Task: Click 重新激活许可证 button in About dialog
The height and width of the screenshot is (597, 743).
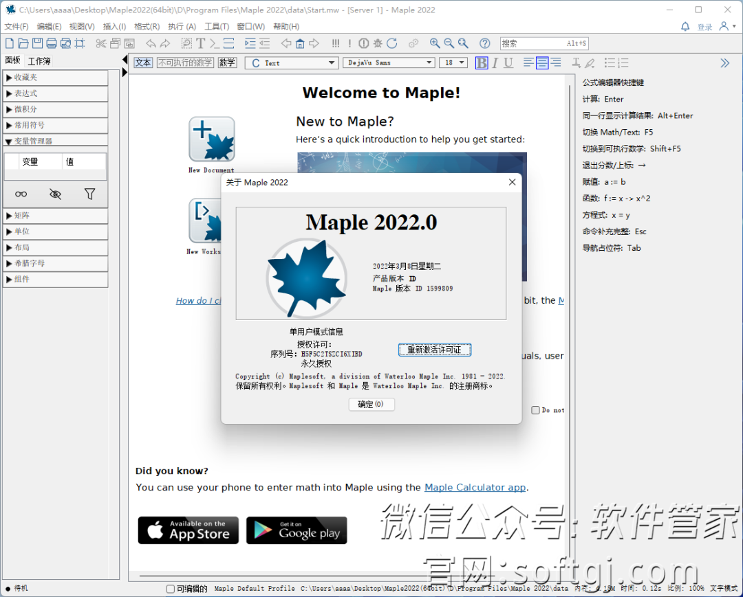Action: 435,350
